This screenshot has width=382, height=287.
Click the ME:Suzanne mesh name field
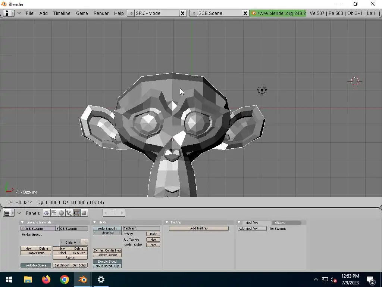[40, 229]
